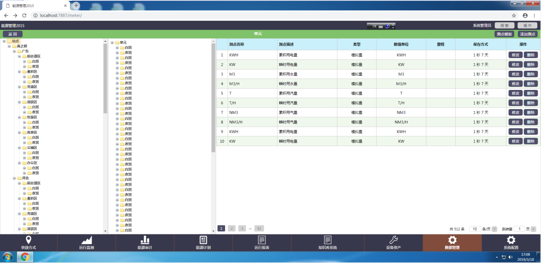Select the 能源审计 bar chart icon
The height and width of the screenshot is (263, 541).
[x=145, y=240]
